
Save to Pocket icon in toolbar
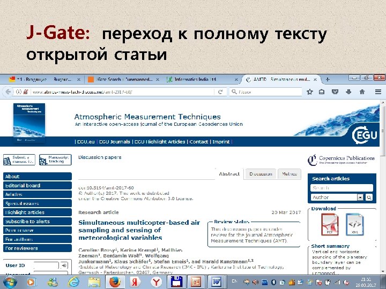coord(335,92)
